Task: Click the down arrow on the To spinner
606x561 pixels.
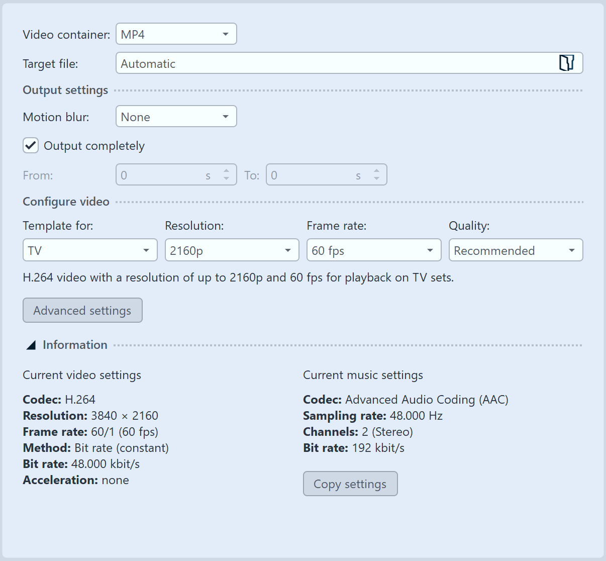Action: pyautogui.click(x=376, y=178)
